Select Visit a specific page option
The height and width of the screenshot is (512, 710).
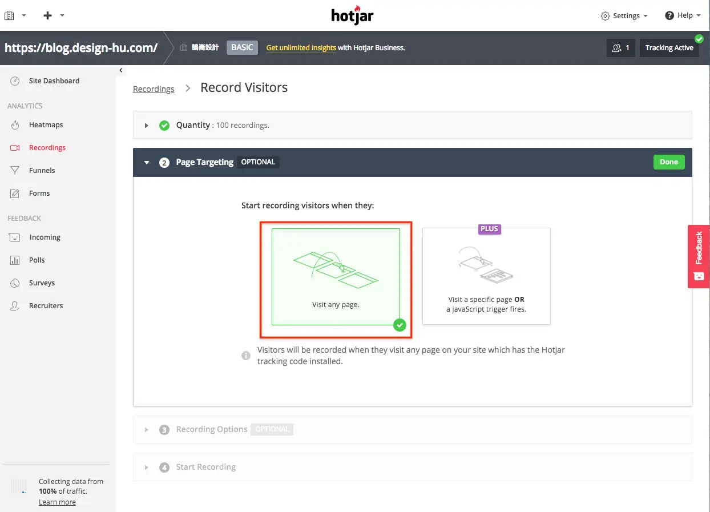click(486, 276)
